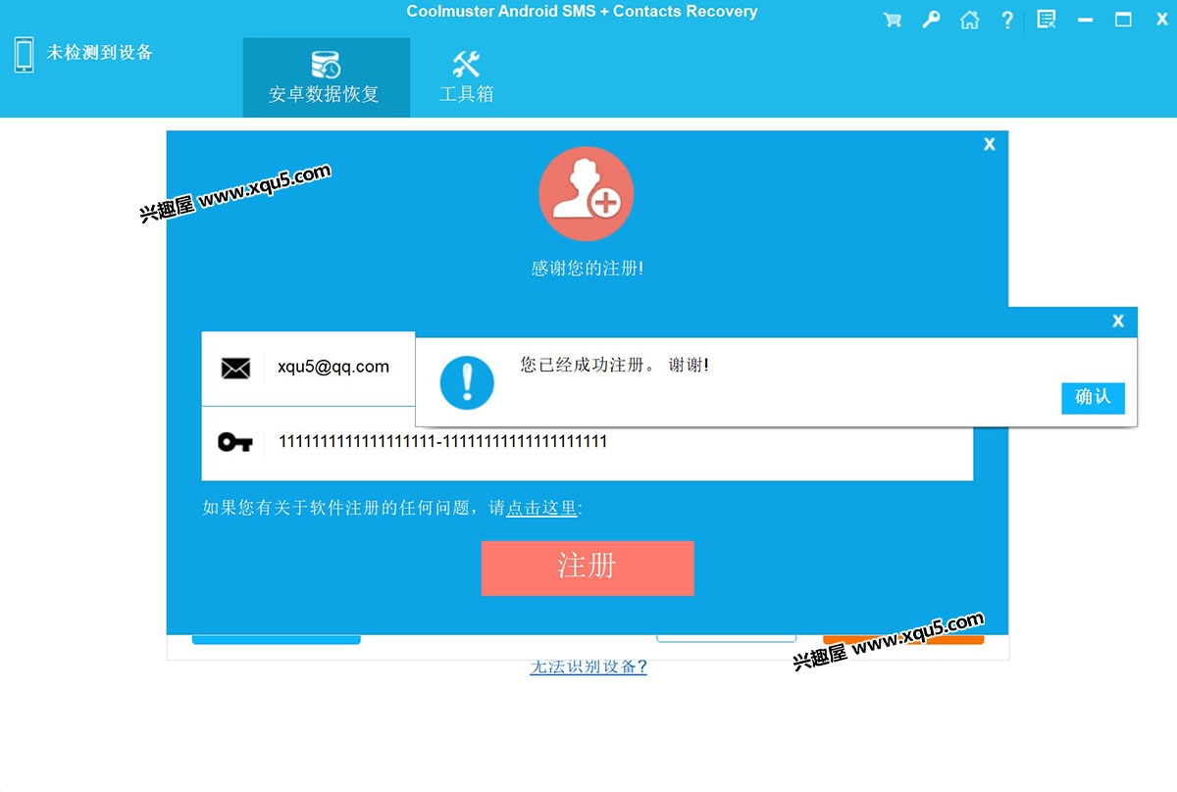
Task: Click the phone device icon at top left
Action: (25, 55)
